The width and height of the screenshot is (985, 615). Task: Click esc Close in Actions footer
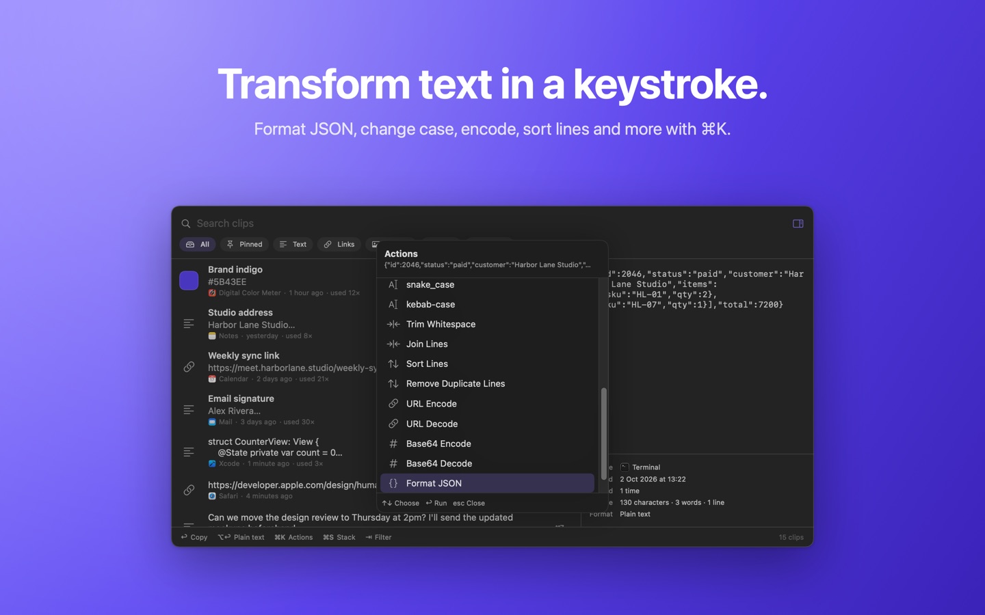pos(469,503)
